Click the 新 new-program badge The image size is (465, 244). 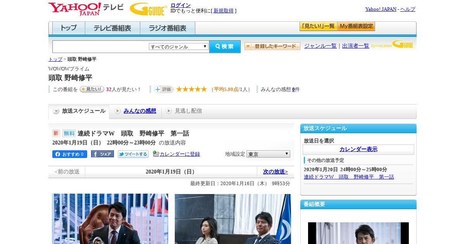click(56, 133)
